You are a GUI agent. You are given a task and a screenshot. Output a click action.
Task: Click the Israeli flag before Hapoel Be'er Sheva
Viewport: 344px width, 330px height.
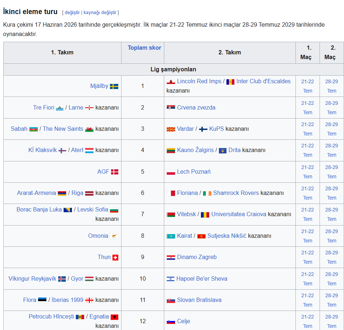point(170,279)
